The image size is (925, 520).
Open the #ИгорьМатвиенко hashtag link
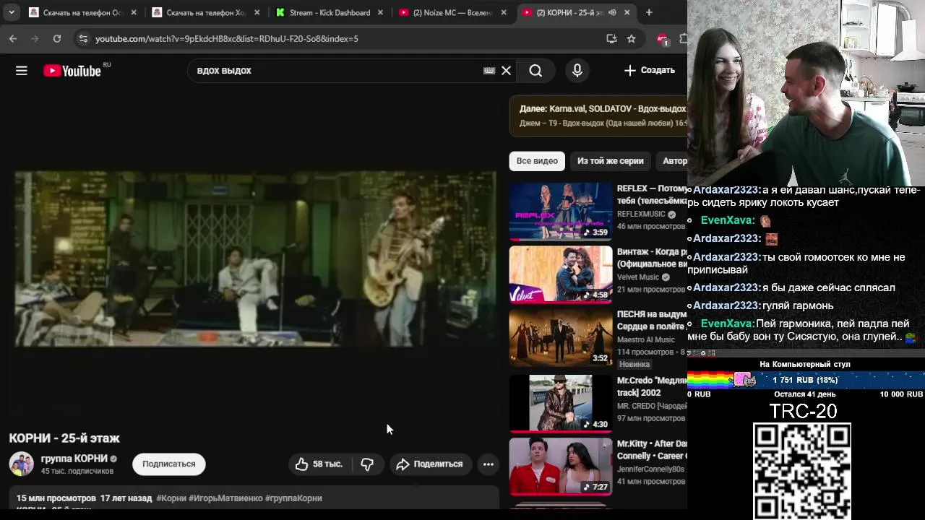coord(225,498)
